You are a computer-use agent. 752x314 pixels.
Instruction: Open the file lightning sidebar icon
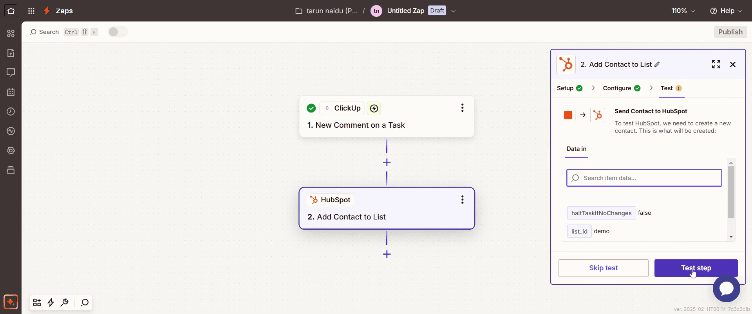coord(11,53)
